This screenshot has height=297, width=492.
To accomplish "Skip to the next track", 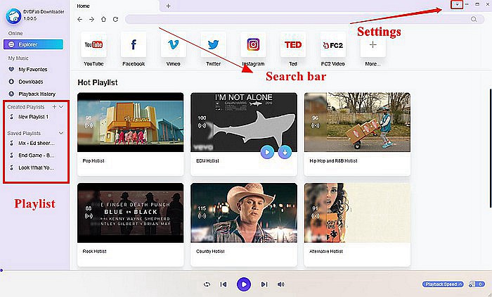I will coord(264,284).
